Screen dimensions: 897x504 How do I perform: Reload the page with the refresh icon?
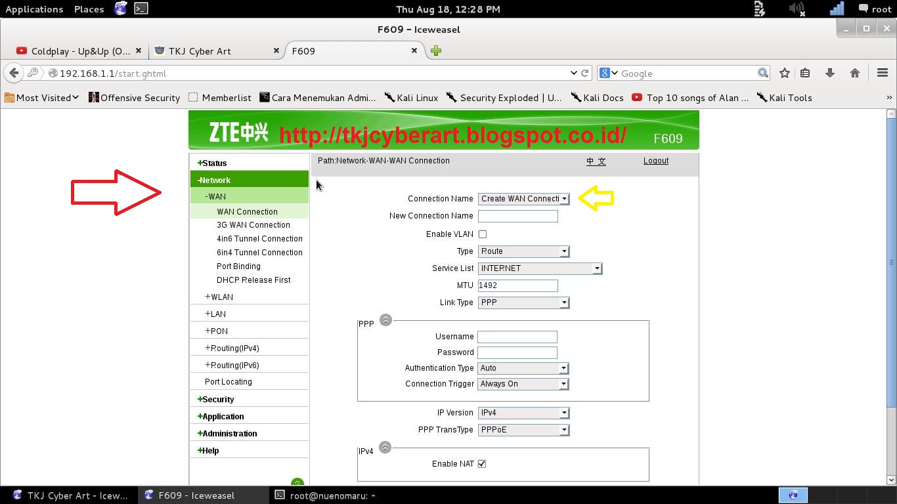(584, 73)
